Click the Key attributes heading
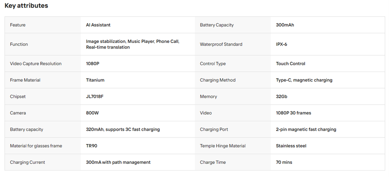Viewport: 389px width, 177px height. [x=26, y=6]
